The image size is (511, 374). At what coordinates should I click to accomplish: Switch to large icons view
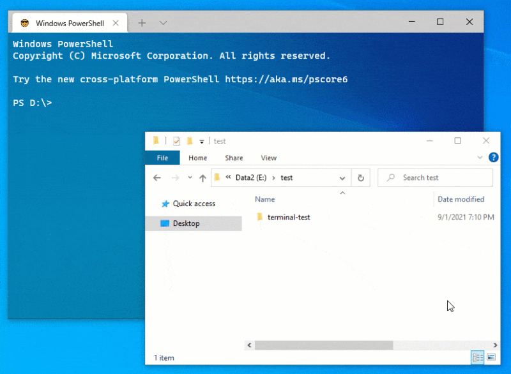tap(491, 357)
